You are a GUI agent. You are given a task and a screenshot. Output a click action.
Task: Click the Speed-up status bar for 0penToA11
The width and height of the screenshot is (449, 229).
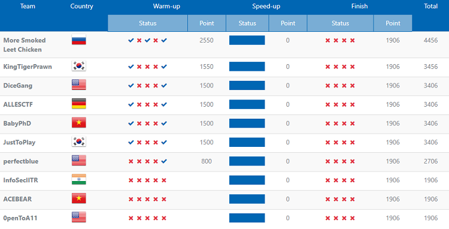[247, 218]
